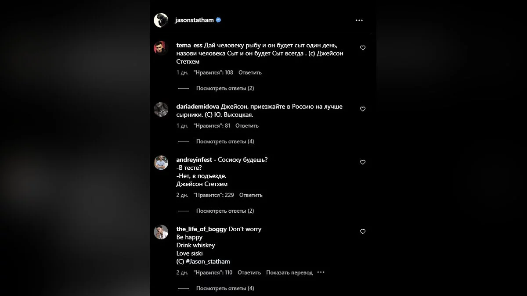Reply to the andreyinfest comment
Viewport: 527px width, 296px height.
251,195
